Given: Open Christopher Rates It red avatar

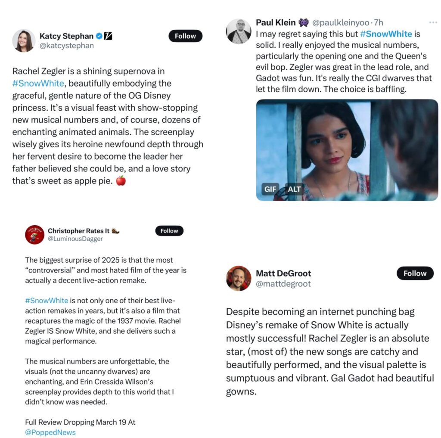Looking at the screenshot, I should [34, 235].
